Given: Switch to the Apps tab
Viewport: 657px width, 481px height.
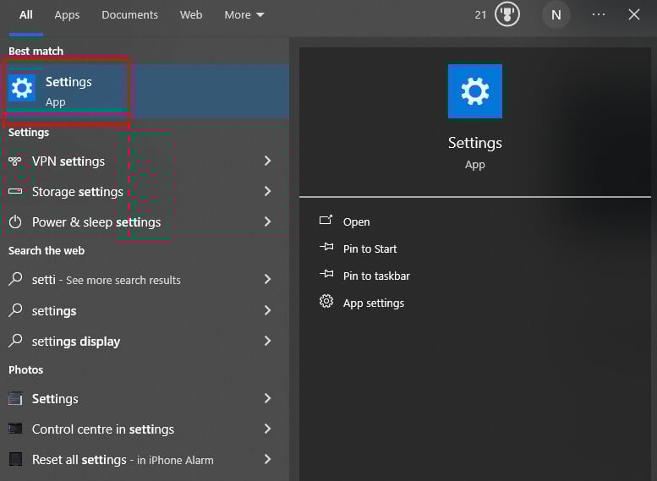Looking at the screenshot, I should (x=67, y=14).
